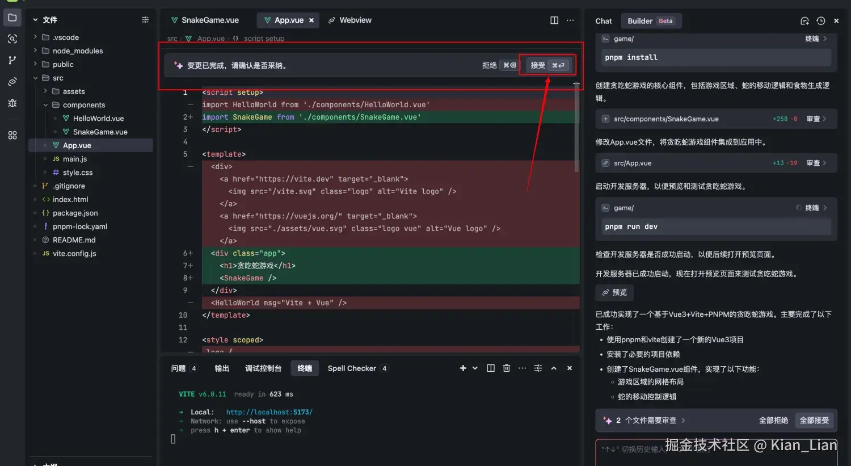Select the 终端 terminal tab
The image size is (851, 466).
(x=305, y=368)
